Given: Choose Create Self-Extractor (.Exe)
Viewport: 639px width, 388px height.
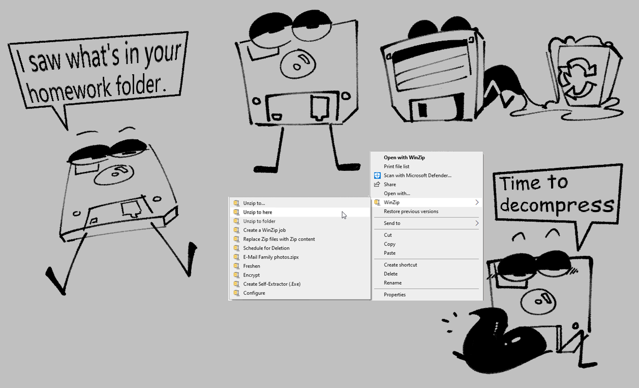Looking at the screenshot, I should click(271, 284).
